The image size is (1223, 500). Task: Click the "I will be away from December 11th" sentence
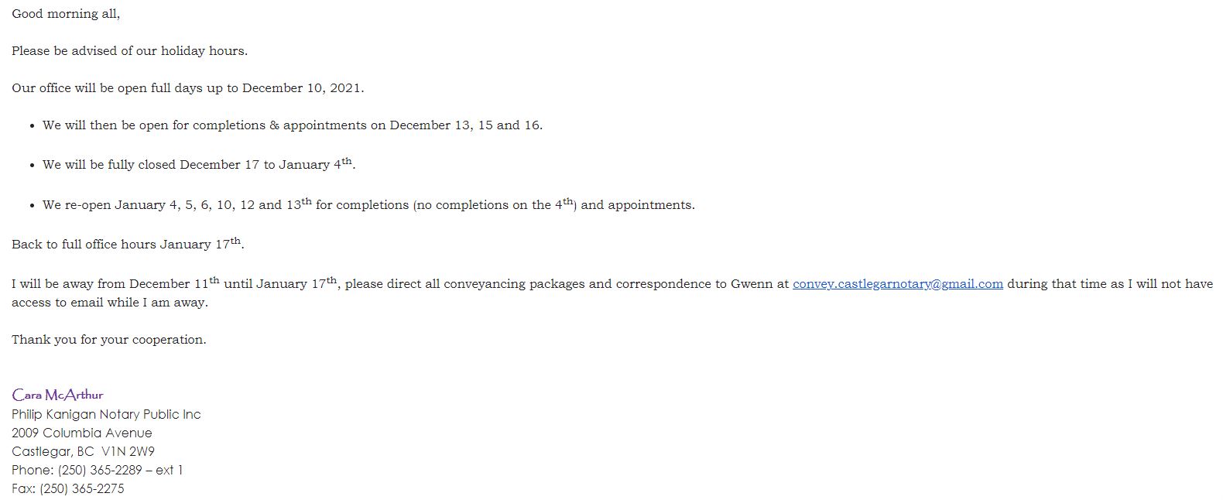click(612, 283)
